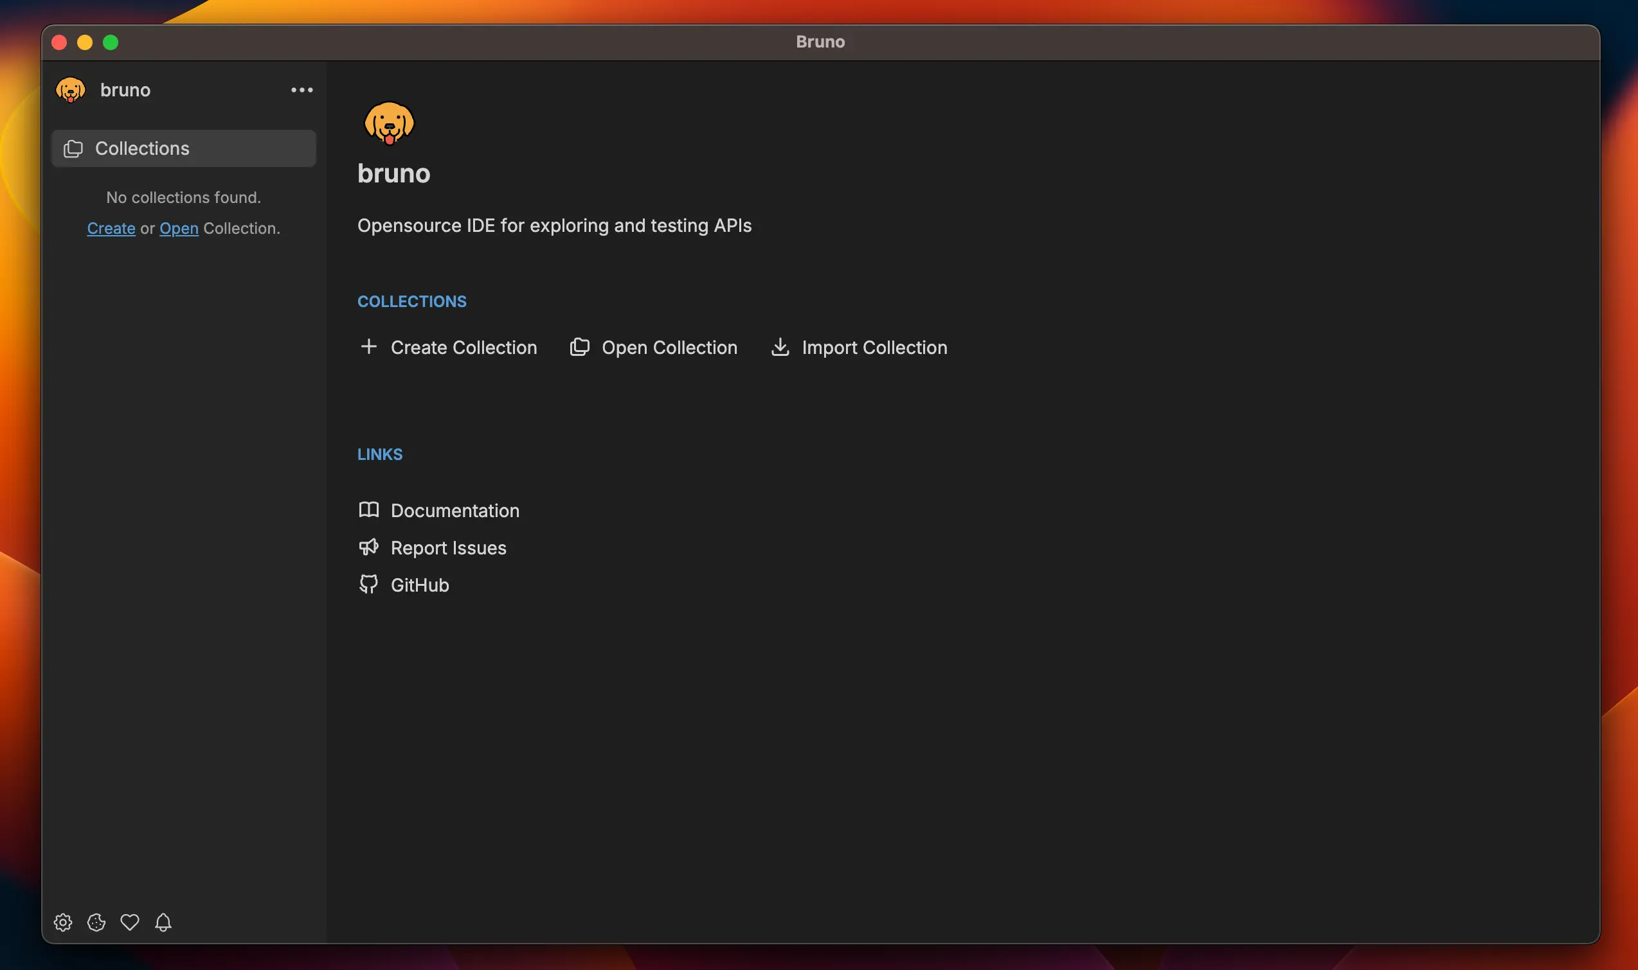Click Import Collection
This screenshot has height=970, width=1638.
click(874, 347)
